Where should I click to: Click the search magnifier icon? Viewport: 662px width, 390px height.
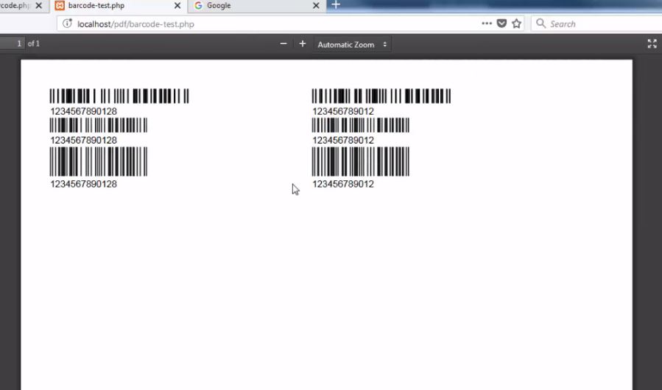(x=540, y=24)
